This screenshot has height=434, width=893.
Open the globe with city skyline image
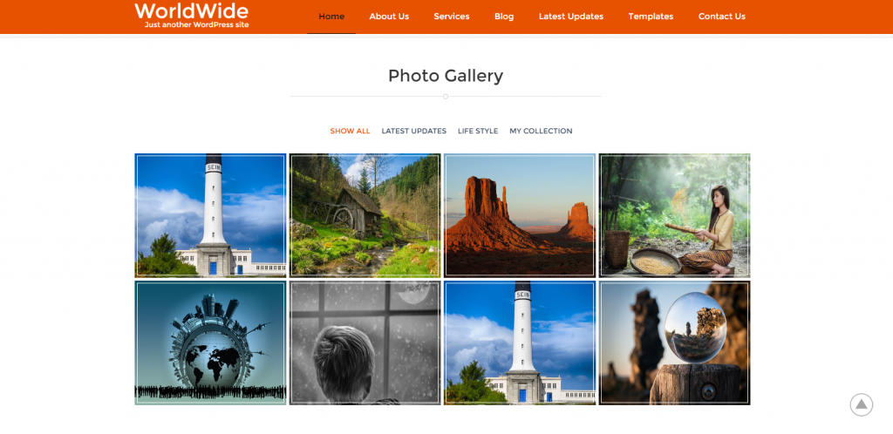coord(210,343)
